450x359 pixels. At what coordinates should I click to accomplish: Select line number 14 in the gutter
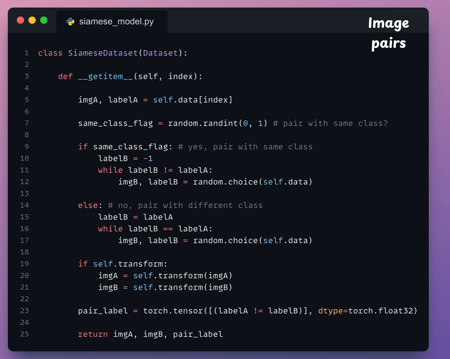tap(24, 205)
